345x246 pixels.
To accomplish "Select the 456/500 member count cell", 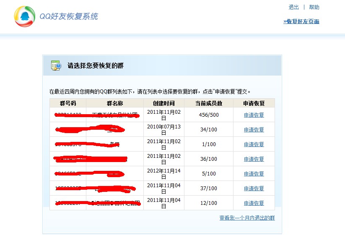I will (209, 115).
